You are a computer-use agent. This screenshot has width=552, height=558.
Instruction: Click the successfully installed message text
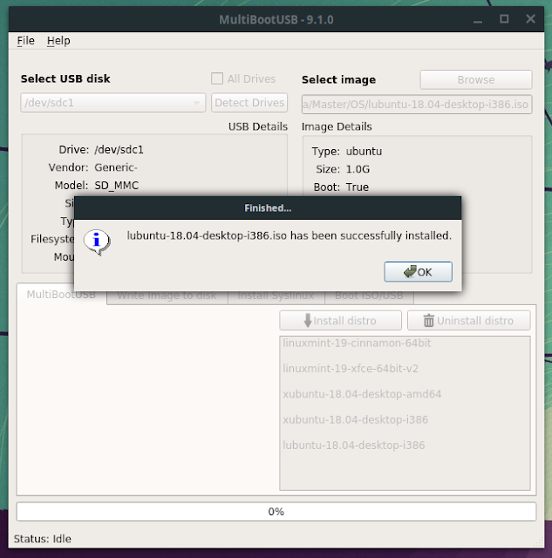289,235
